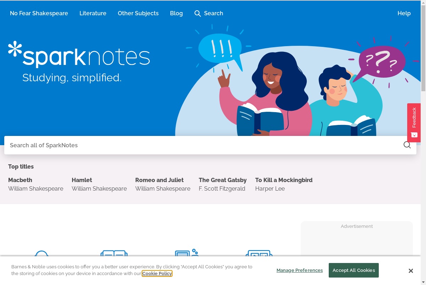Viewport: 426px width, 285px height.
Task: Open the Other Subjects menu
Action: point(138,13)
